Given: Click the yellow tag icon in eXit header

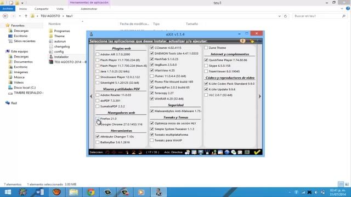Looking at the screenshot, I should click(x=252, y=41).
